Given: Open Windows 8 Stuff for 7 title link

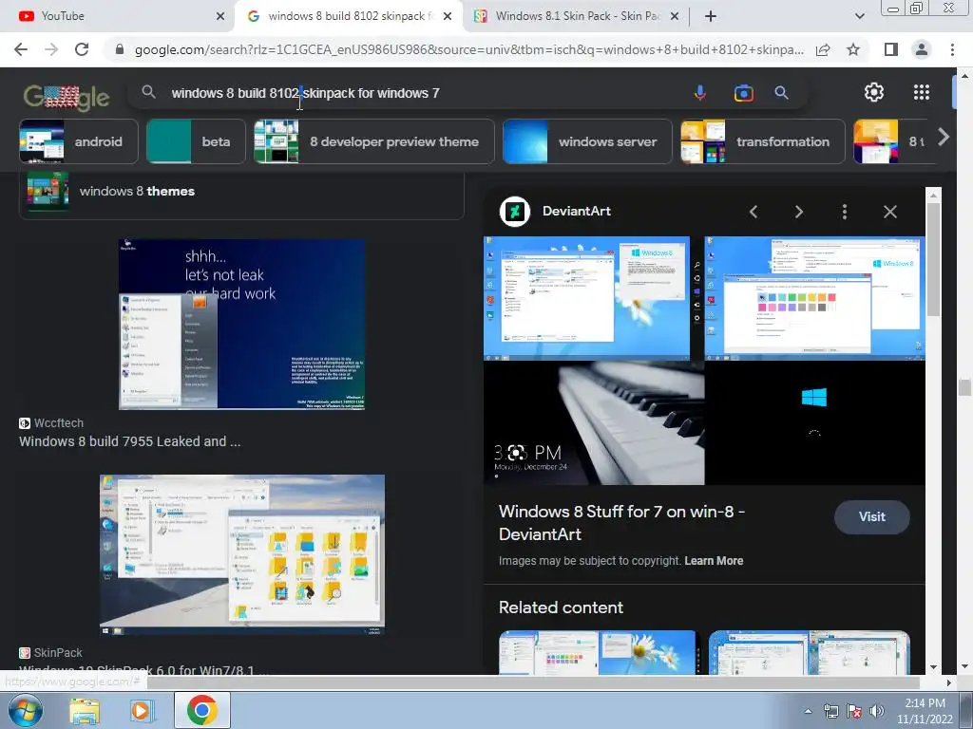Looking at the screenshot, I should tap(621, 523).
